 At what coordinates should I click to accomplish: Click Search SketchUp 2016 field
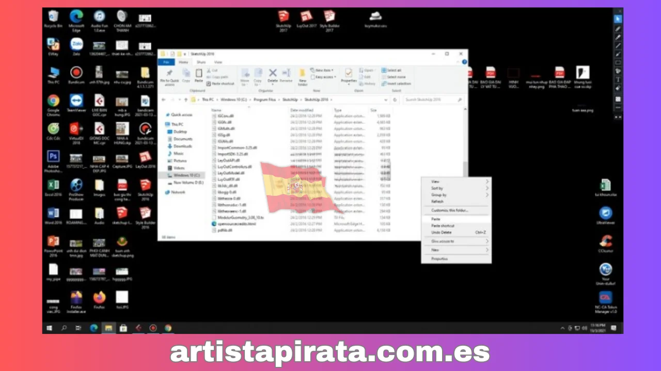433,99
